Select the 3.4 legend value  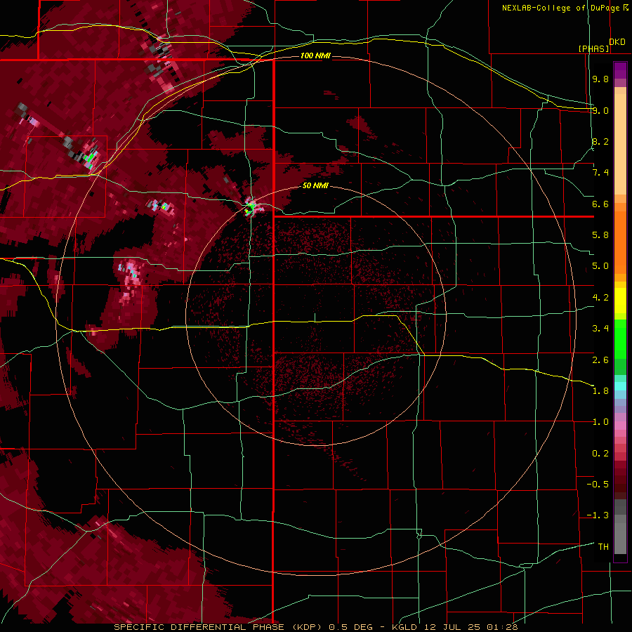point(600,329)
